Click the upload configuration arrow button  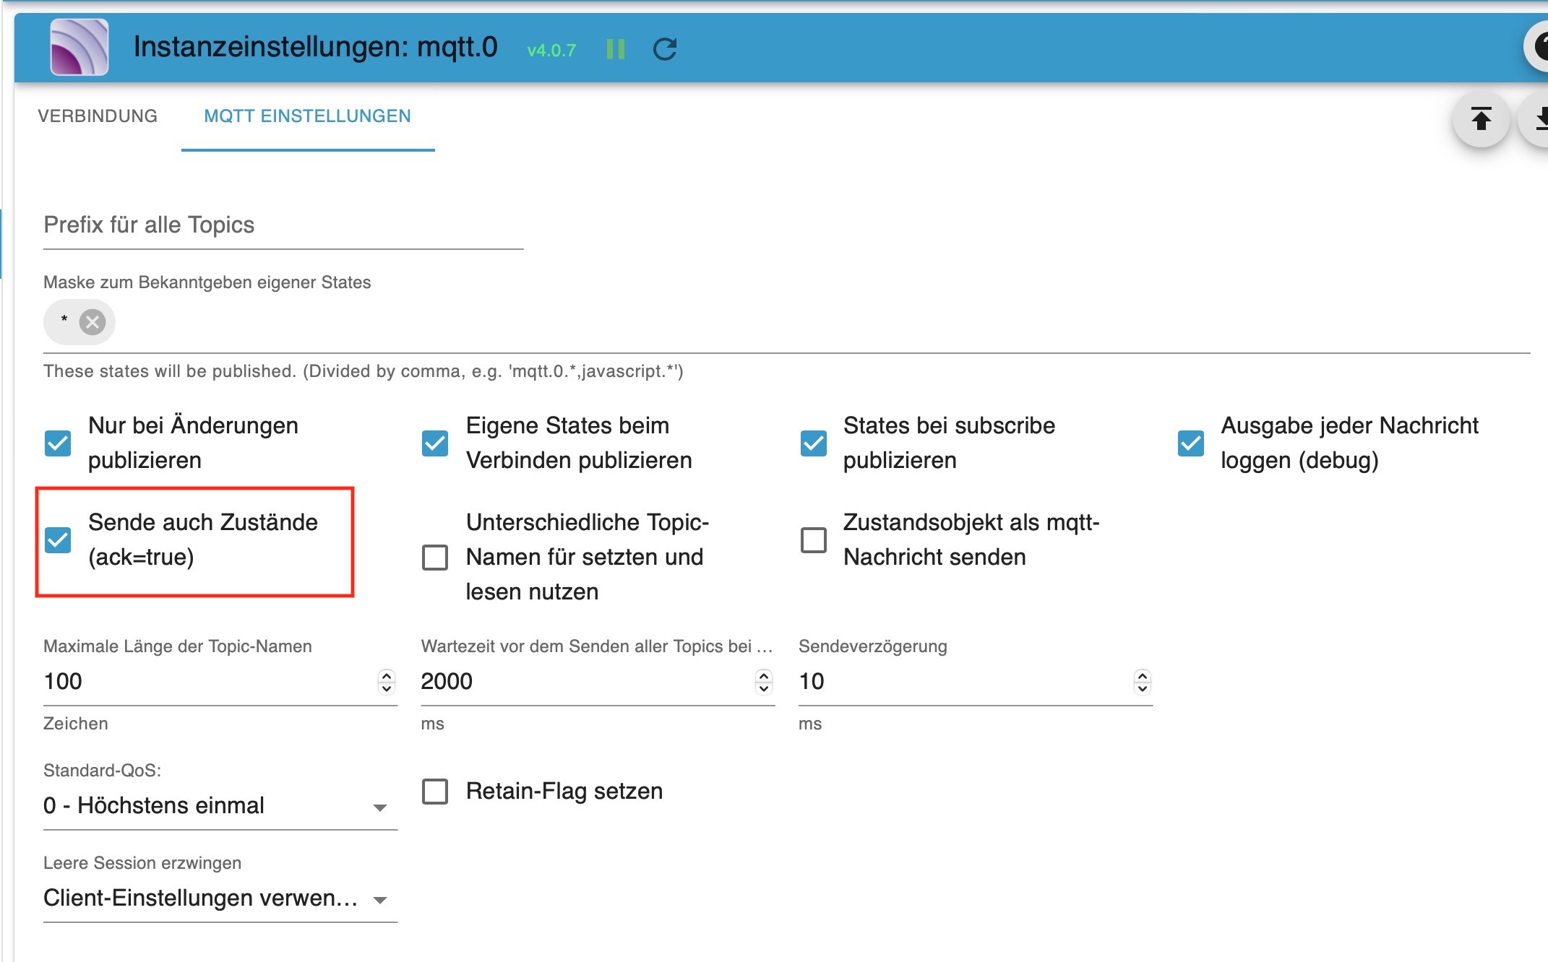pyautogui.click(x=1482, y=118)
